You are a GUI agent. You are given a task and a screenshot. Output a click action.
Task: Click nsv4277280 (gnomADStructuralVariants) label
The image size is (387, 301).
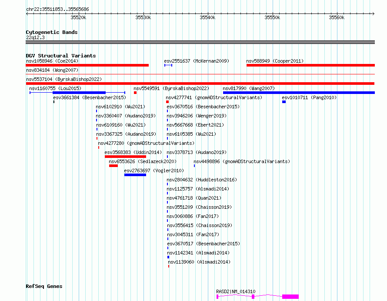[146, 143]
